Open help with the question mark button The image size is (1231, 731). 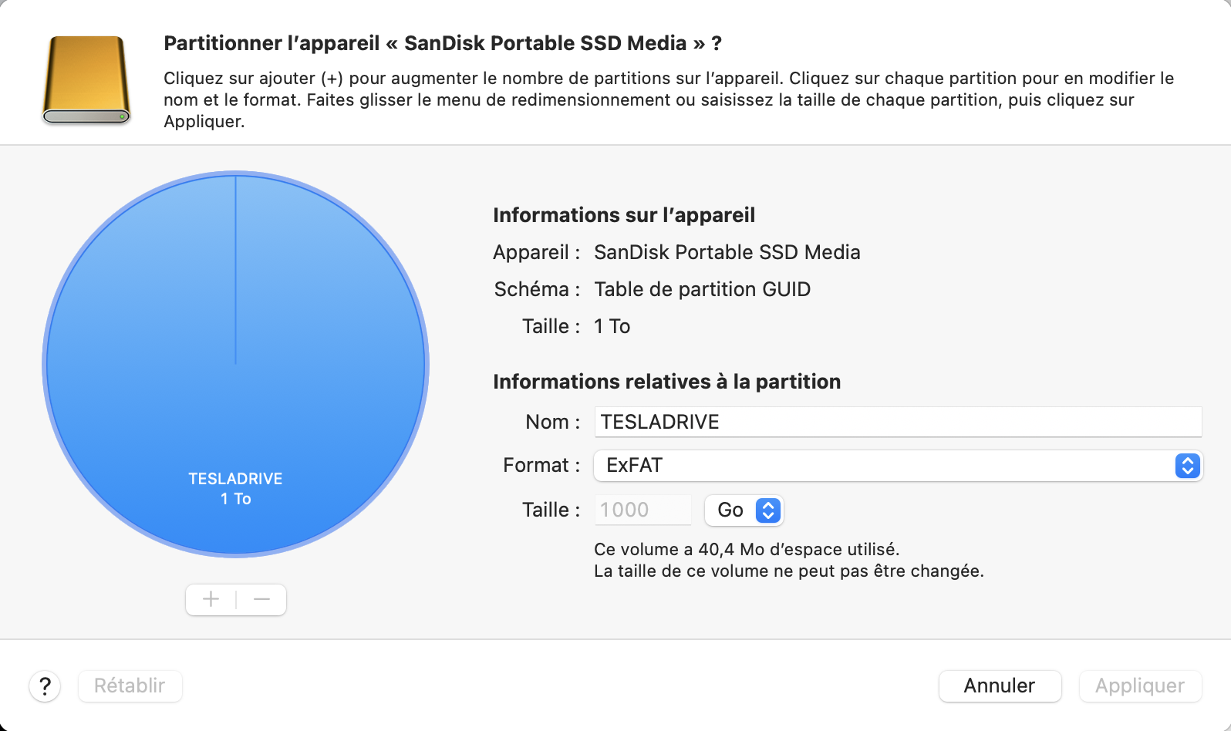coord(45,686)
